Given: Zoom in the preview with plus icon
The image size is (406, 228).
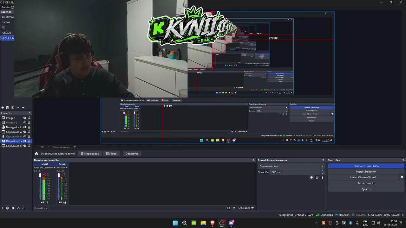Looking at the screenshot, I should pos(49,147).
